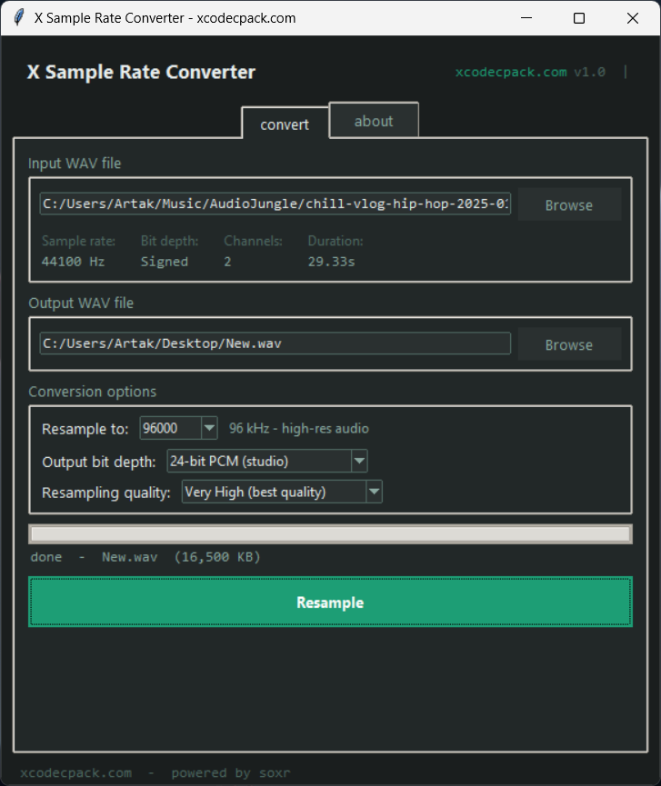Viewport: 661px width, 786px height.
Task: Browse for an input WAV file
Action: click(569, 205)
